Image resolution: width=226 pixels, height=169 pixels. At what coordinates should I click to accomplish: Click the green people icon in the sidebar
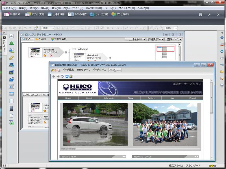(11, 43)
